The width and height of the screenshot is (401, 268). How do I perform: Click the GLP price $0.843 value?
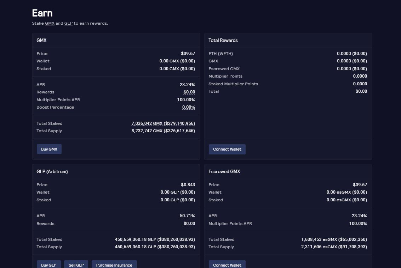pos(188,185)
